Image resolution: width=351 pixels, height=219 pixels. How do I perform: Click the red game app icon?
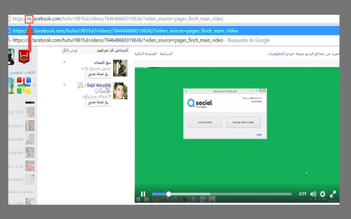coord(24,56)
